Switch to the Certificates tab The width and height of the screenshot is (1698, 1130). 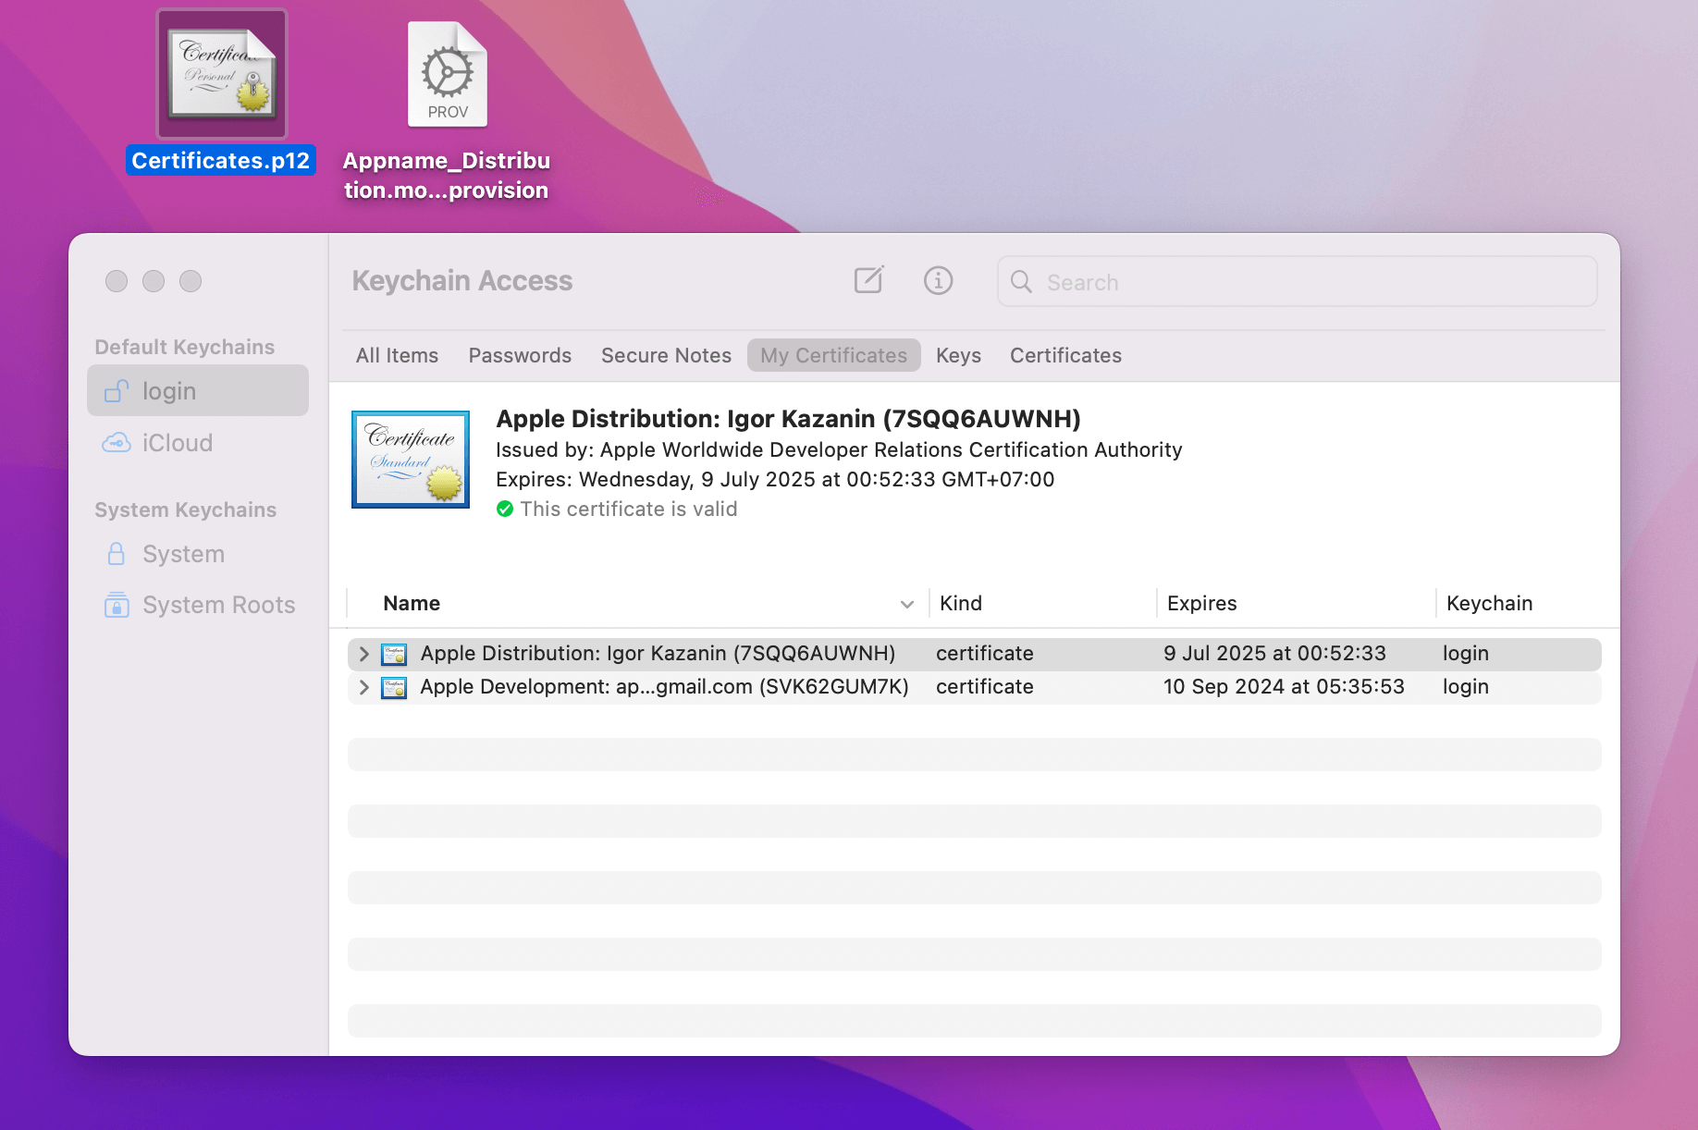(1065, 355)
